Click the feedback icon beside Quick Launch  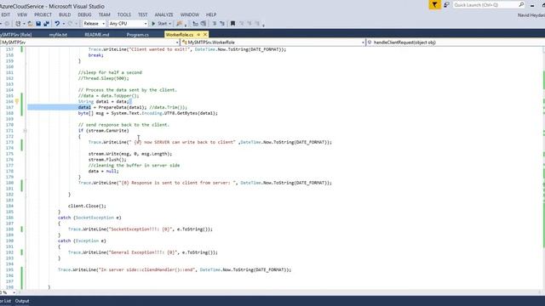click(446, 5)
